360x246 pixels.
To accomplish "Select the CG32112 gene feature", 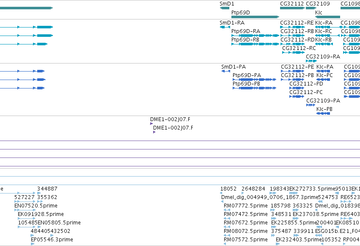I will coord(292,8).
